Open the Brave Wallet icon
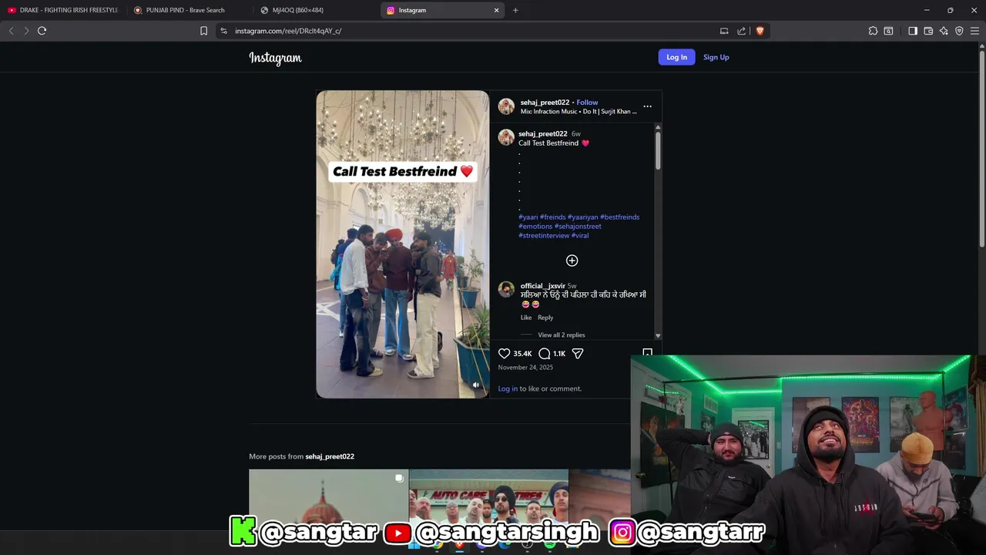This screenshot has height=555, width=986. click(x=928, y=31)
